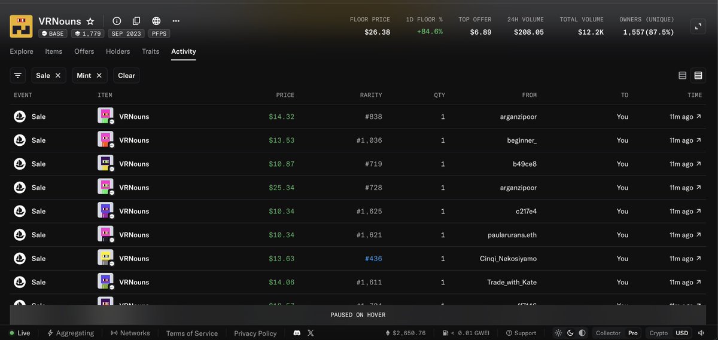Viewport: 718px width, 340px height.
Task: Switch to the compact list view icon
Action: [x=698, y=75]
